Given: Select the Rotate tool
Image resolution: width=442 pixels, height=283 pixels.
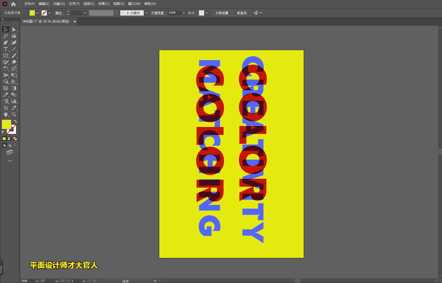Looking at the screenshot, I should click(x=5, y=69).
